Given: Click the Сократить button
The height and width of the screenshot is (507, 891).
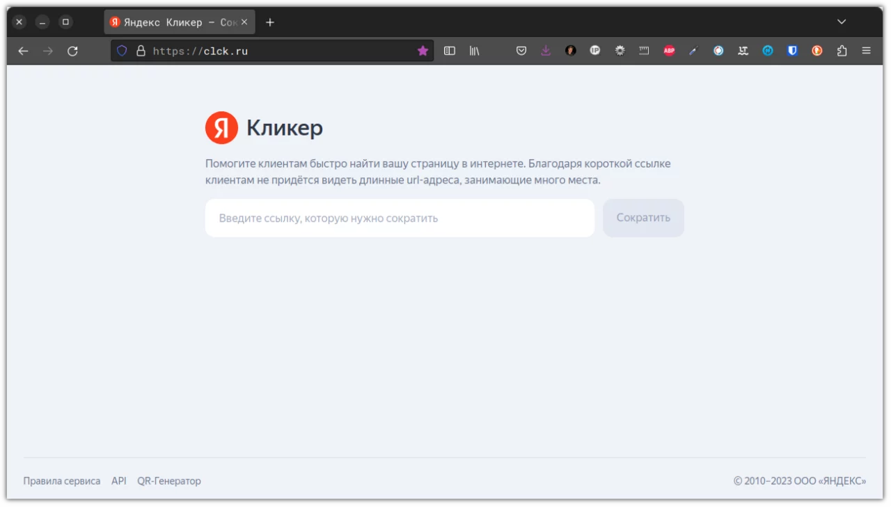Looking at the screenshot, I should click(642, 218).
